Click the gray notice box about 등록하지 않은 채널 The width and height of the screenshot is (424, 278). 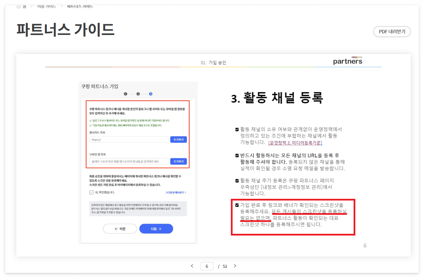138,209
